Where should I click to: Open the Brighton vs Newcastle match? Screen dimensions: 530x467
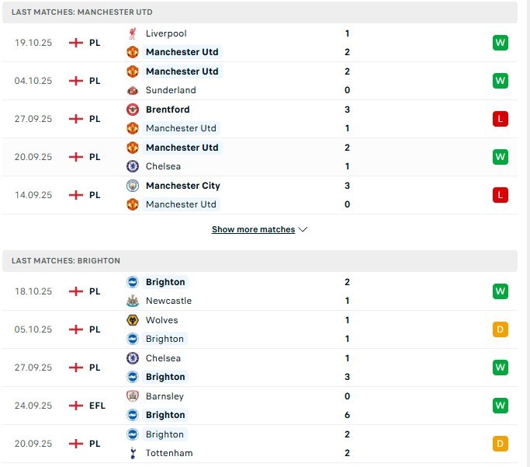coord(264,291)
